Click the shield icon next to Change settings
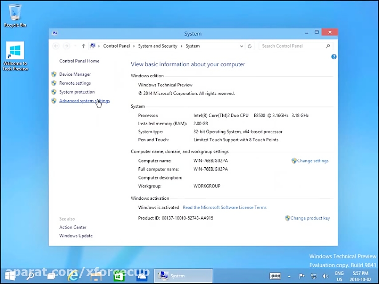Screen dimensions: 379x284 [x=294, y=161]
